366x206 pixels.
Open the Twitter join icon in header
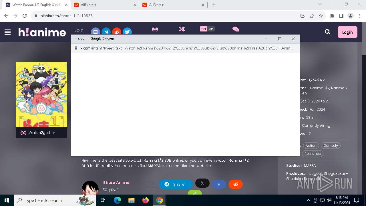[127, 31]
